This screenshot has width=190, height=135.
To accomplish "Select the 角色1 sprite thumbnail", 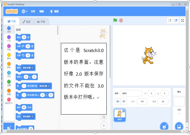I will point(120,115).
